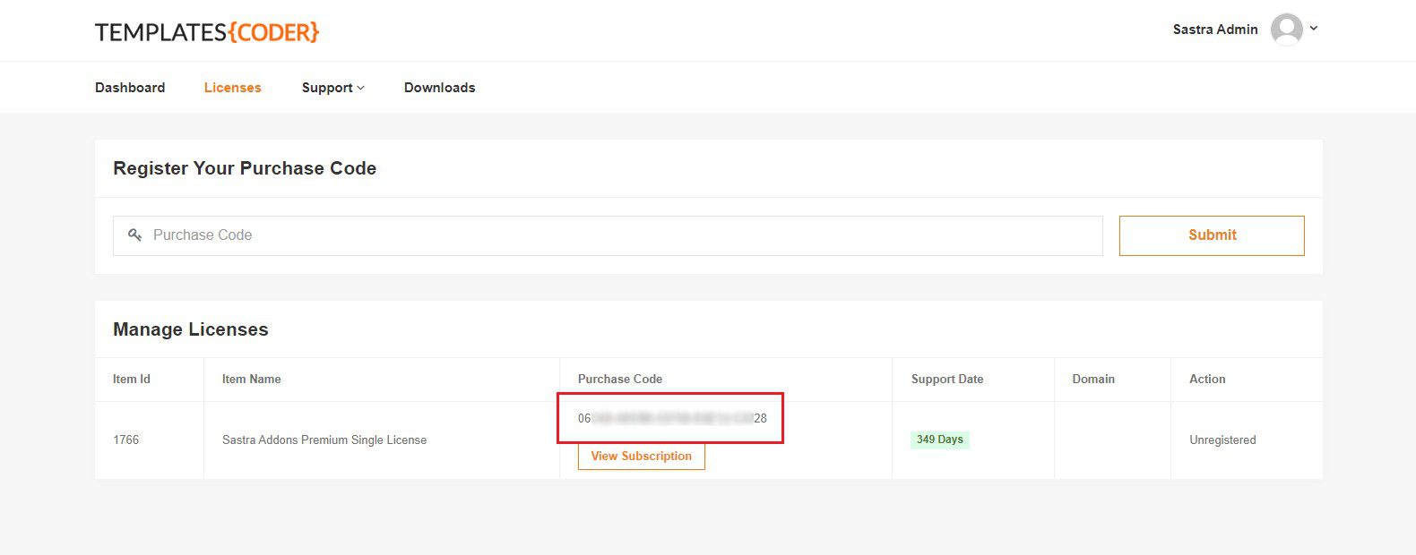
Task: Go to the Dashboard tab
Action: click(130, 88)
